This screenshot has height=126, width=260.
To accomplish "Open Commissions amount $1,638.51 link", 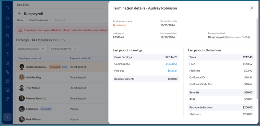I will pyautogui.click(x=171, y=64).
